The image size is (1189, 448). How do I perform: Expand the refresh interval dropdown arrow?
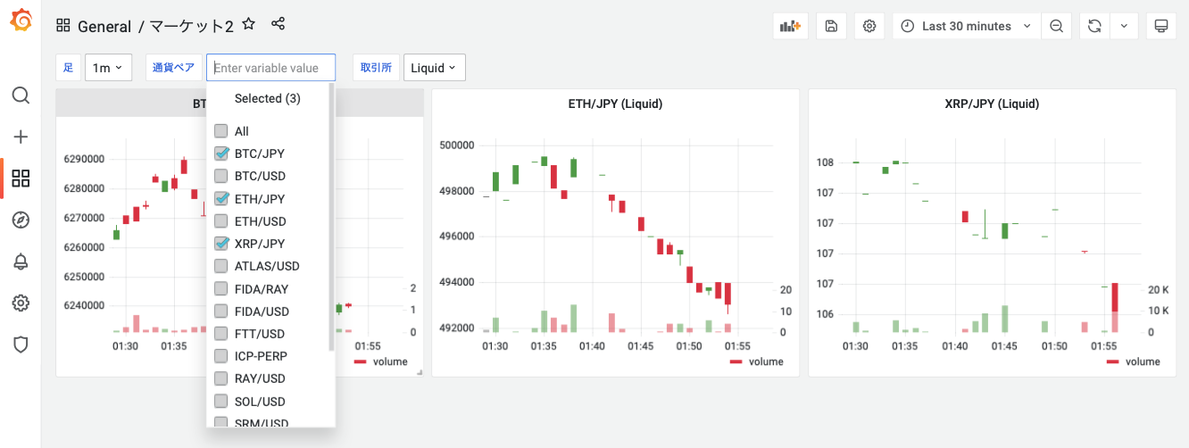(1124, 26)
